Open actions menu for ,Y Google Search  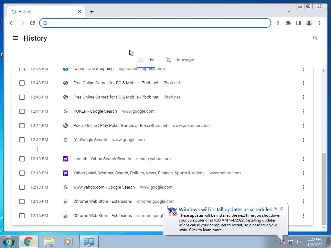click(x=303, y=140)
